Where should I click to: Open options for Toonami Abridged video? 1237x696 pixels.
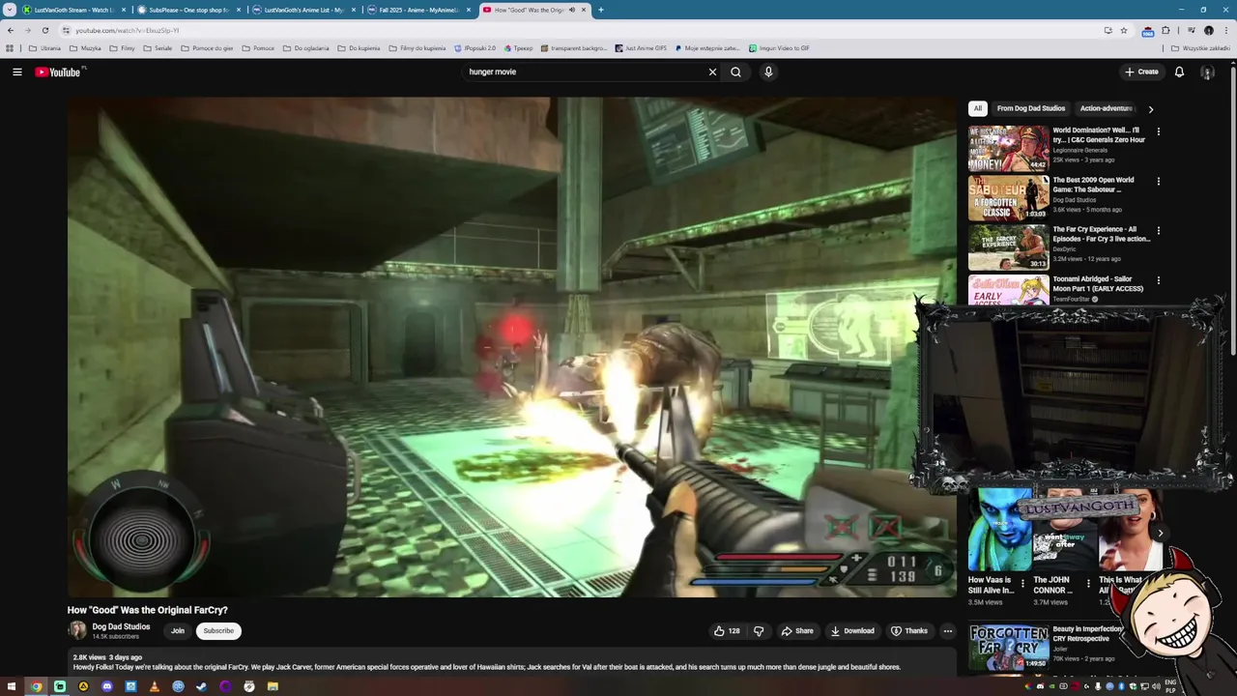(x=1158, y=280)
